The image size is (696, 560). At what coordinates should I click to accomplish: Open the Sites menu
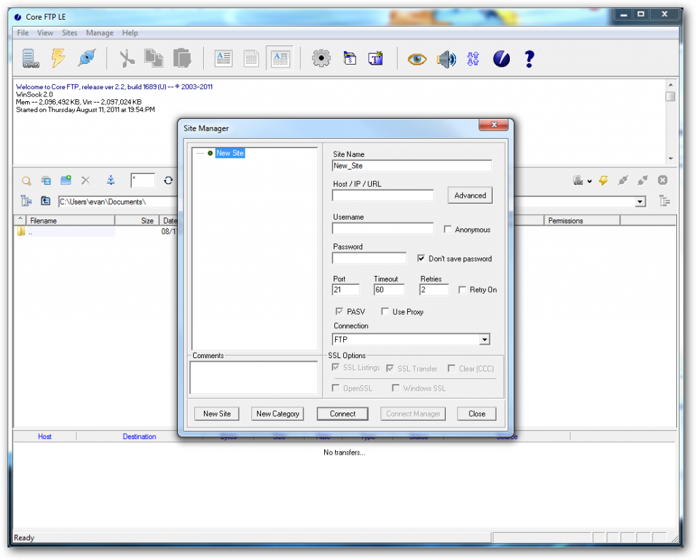click(x=69, y=33)
